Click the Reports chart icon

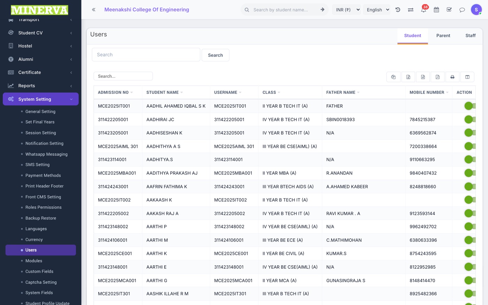[x=11, y=86]
